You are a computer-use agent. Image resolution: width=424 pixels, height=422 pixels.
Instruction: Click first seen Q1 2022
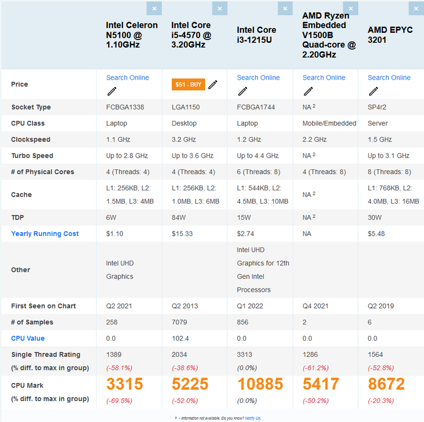click(250, 306)
